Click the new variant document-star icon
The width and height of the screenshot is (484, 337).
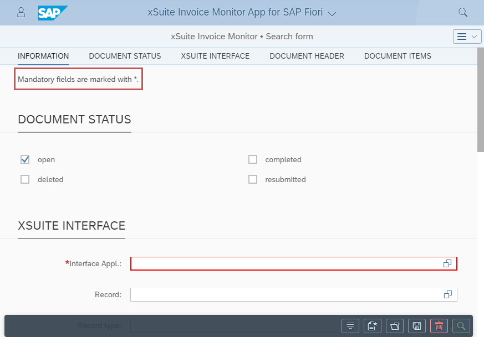coord(372,326)
